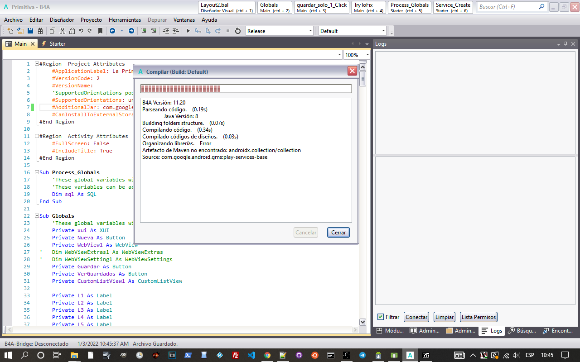The height and width of the screenshot is (362, 580).
Task: Click the Open project folder icon
Action: (20, 31)
